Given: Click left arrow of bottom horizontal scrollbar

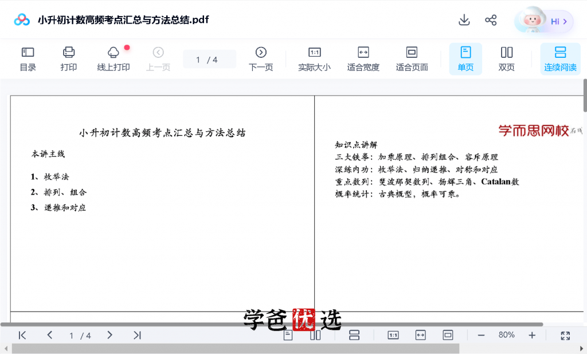Looking at the screenshot, I should click(x=6, y=349).
